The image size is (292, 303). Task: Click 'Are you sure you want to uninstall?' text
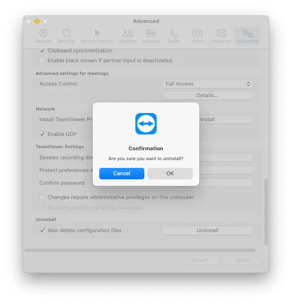(146, 158)
